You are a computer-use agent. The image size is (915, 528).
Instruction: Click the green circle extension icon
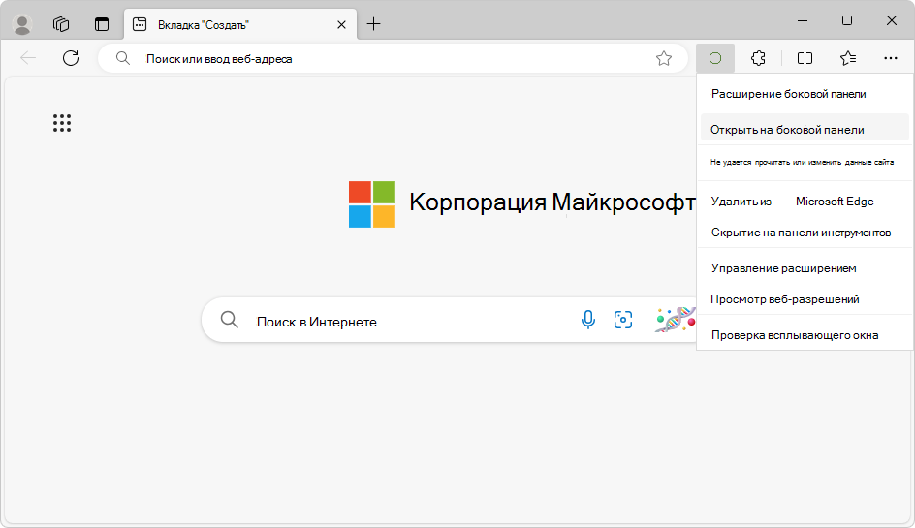coord(715,58)
